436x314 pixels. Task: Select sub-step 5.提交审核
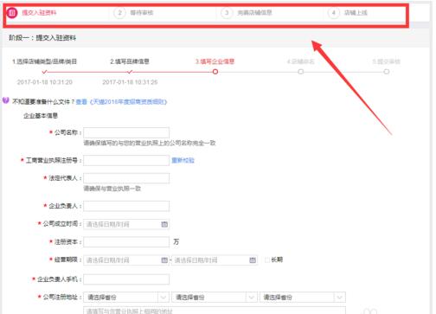tap(387, 61)
